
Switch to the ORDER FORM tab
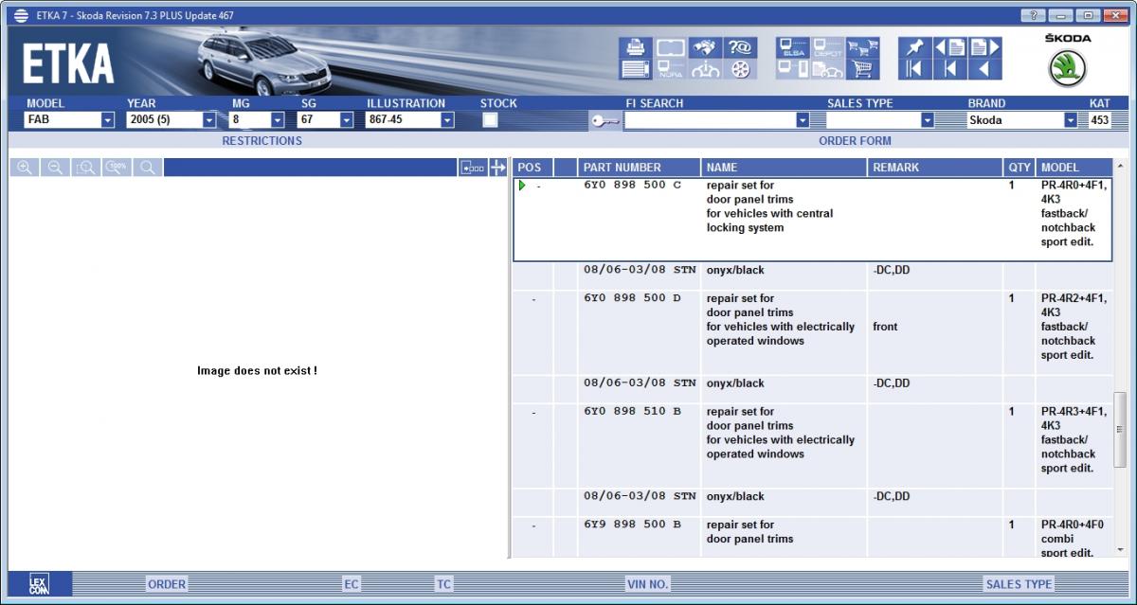(x=855, y=141)
